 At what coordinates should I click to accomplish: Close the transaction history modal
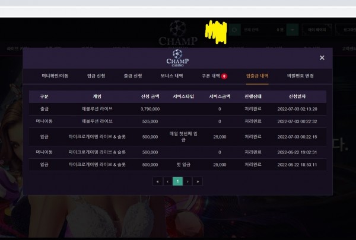coord(322,57)
